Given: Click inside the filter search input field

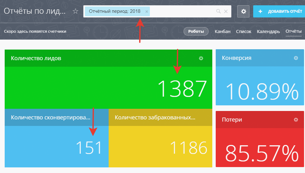Looking at the screenshot, I should pyautogui.click(x=183, y=12).
